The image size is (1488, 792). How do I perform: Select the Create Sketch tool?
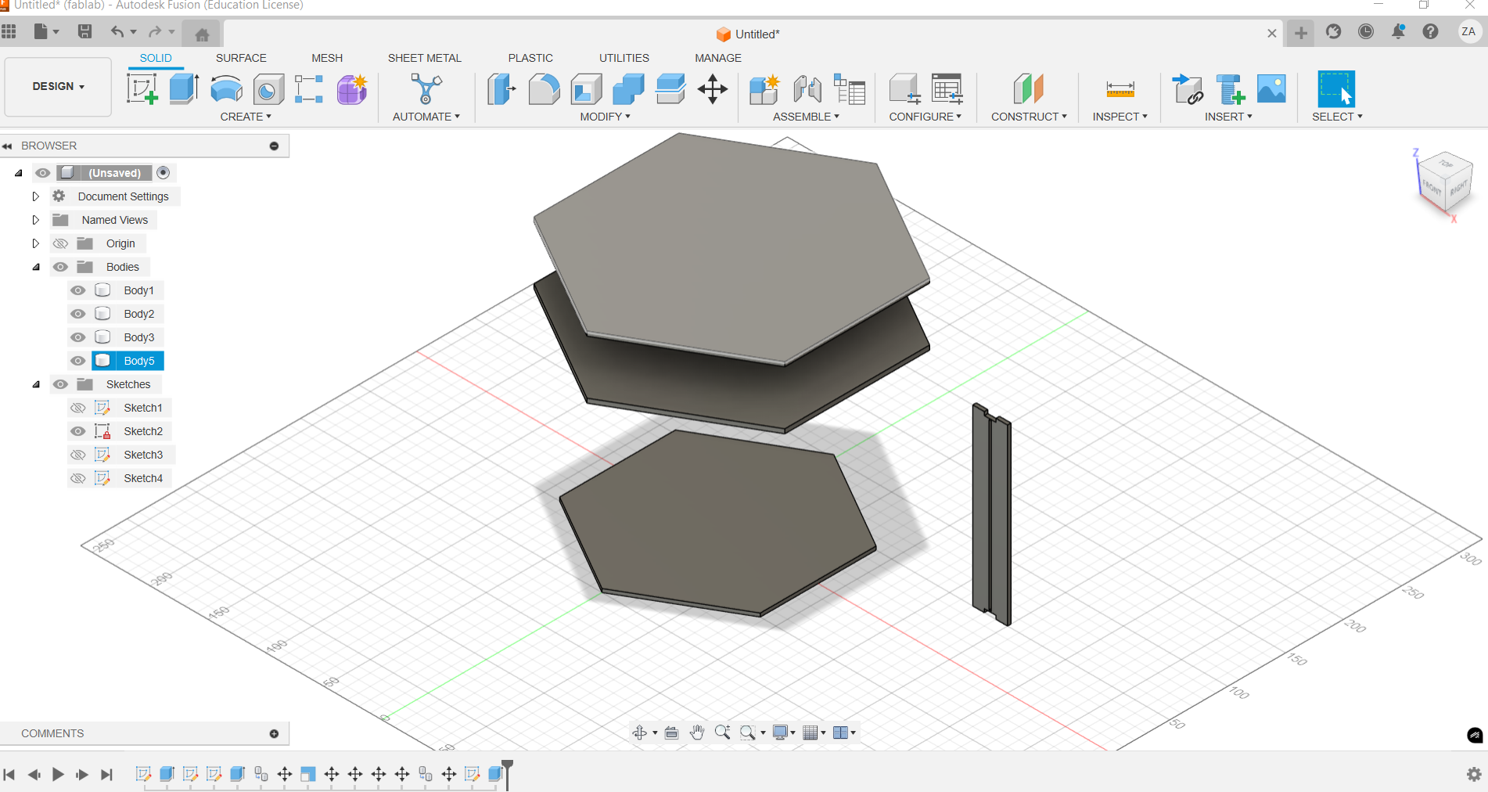tap(142, 89)
